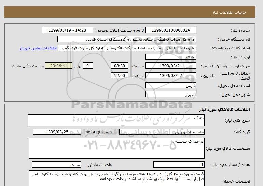Viewport: 263px width, 186px height.
Task: Click the text ساعت باقی مانده
Action: 28,66
